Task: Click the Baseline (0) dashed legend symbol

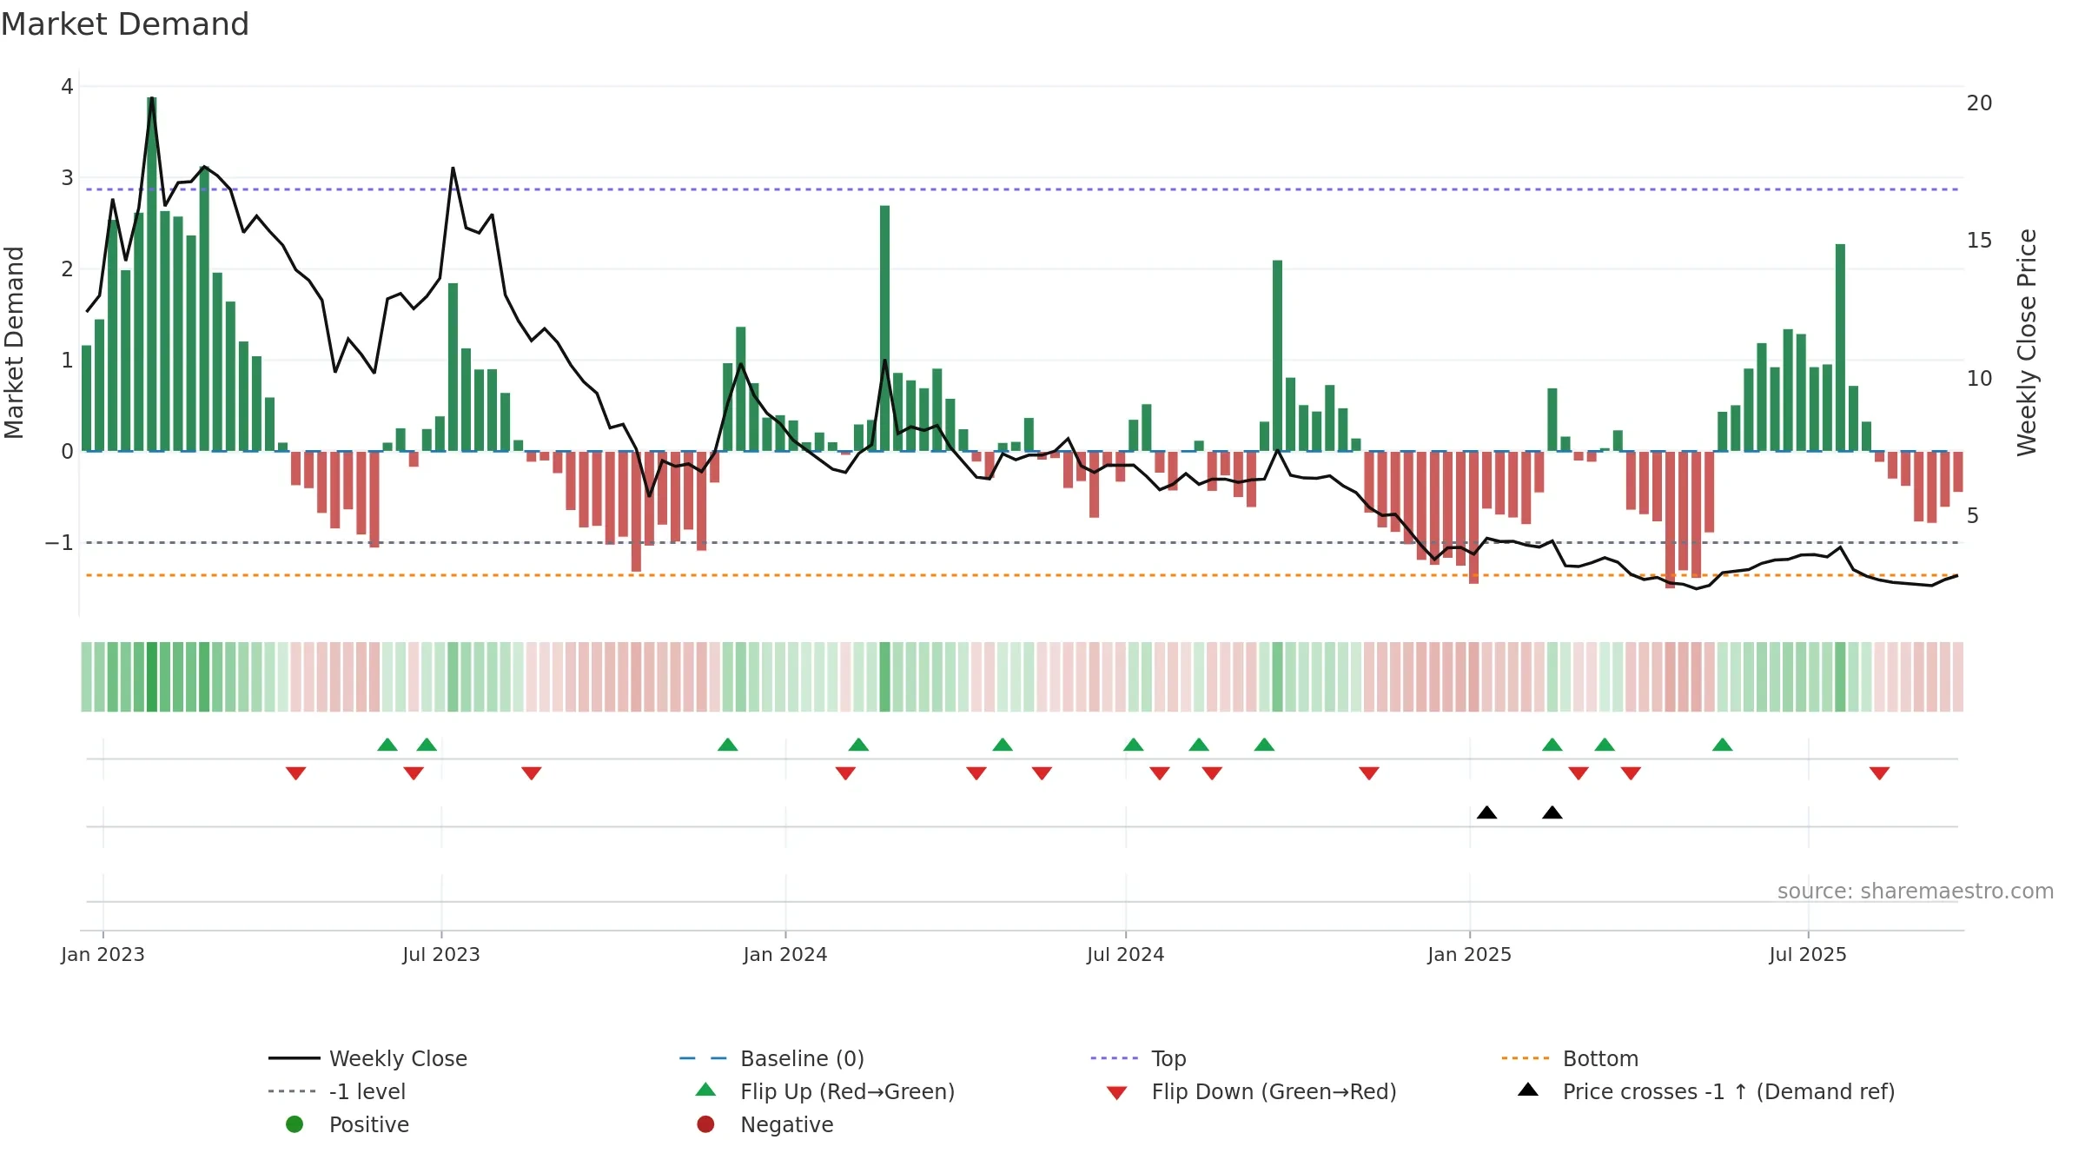Action: [x=704, y=1058]
